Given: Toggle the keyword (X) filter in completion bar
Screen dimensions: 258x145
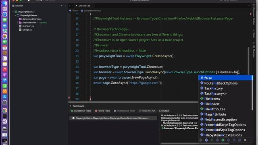Looking at the screenshot, I should [245, 140].
